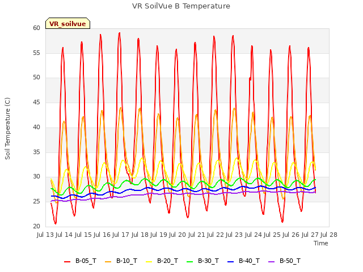Click the blue B-40_T legend swatch
Screen dimensions: 363x272
click(x=231, y=262)
